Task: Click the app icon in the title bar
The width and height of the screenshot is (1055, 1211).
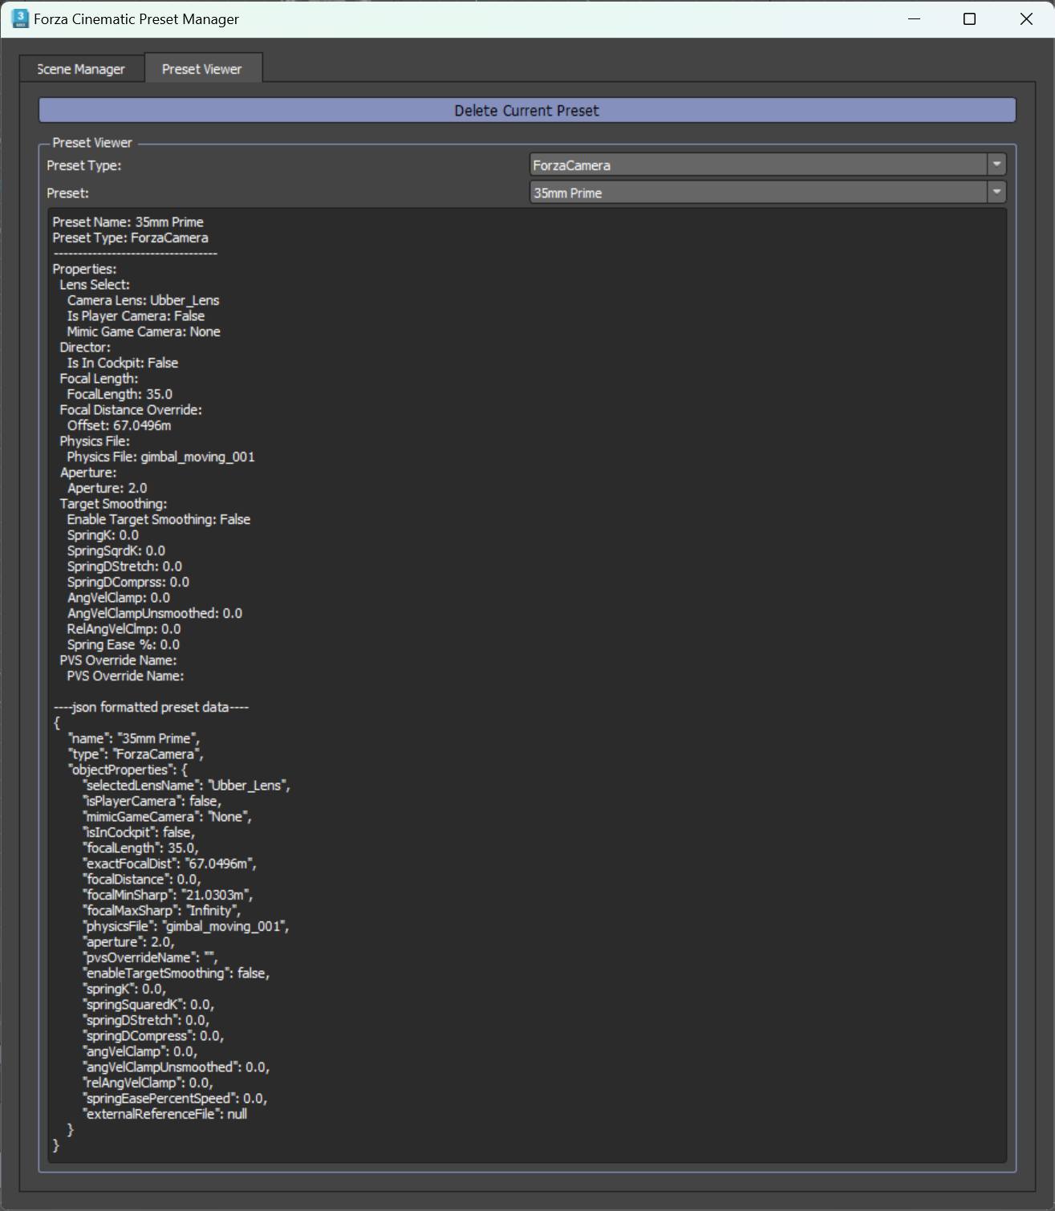Action: [x=20, y=18]
